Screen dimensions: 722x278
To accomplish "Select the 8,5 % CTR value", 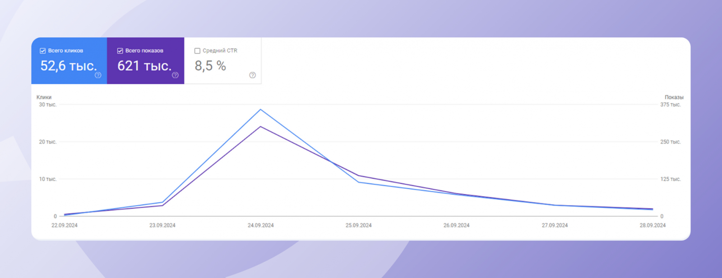I will (x=210, y=66).
